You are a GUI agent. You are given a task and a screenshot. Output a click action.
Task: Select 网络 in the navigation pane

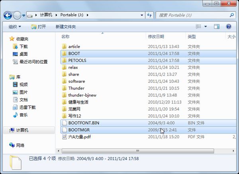point(20,145)
